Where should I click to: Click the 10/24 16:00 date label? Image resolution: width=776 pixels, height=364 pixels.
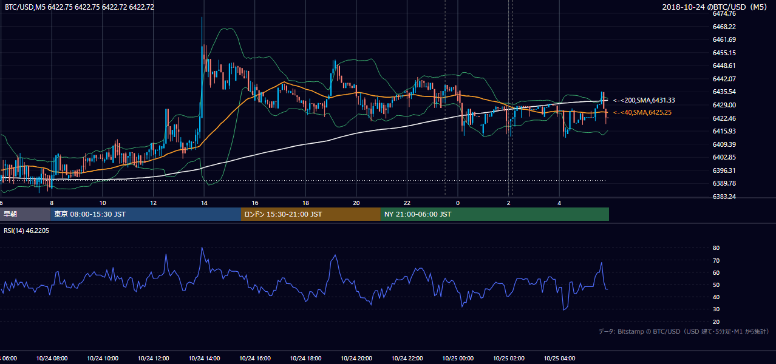click(x=255, y=359)
